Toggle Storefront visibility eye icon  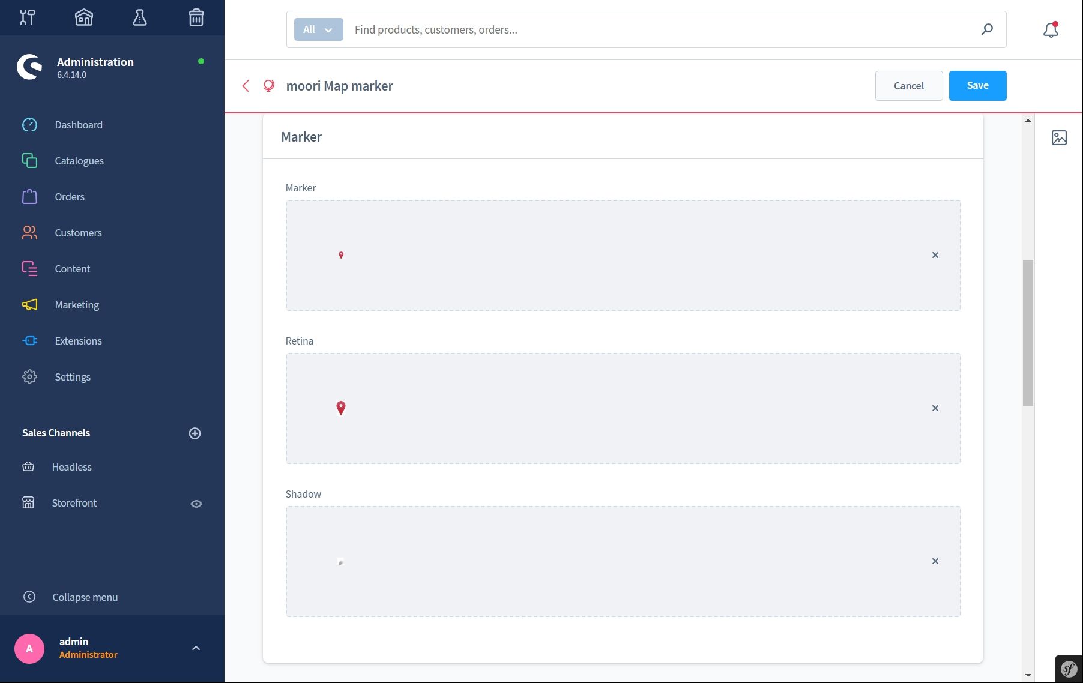[x=196, y=504]
